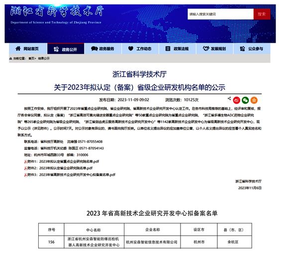The width and height of the screenshot is (282, 261).
Task: Focus the search keyword input field
Action: (x=220, y=14)
